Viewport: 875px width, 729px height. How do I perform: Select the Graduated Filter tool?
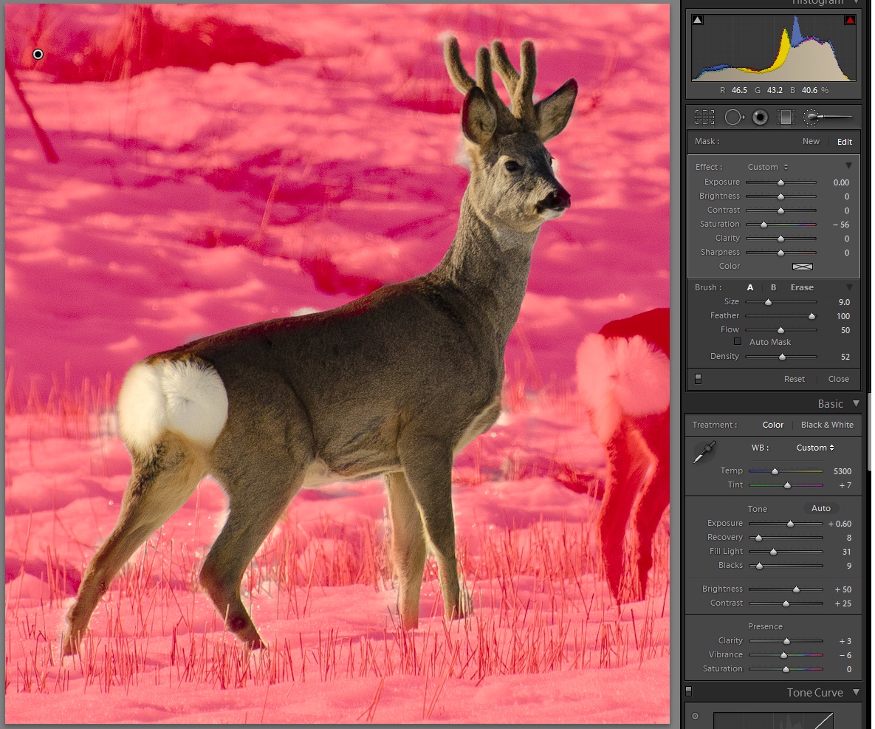tap(786, 117)
